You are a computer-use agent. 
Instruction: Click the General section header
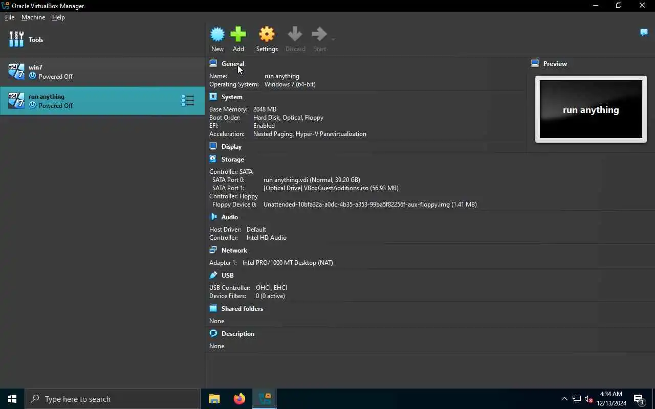coord(233,64)
